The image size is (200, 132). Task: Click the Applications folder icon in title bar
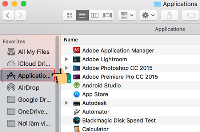click(x=157, y=4)
